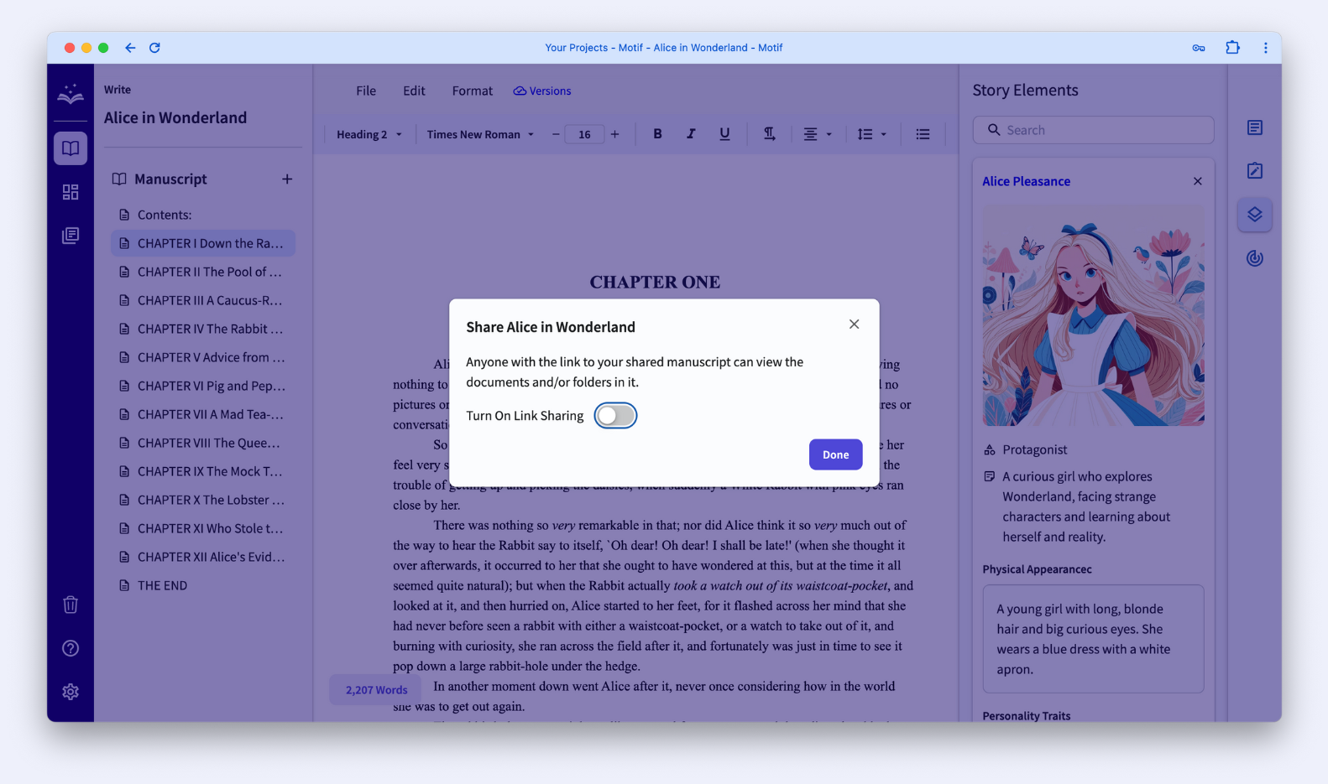This screenshot has height=784, width=1328.
Task: Click the text direction paragraph icon
Action: pos(769,134)
